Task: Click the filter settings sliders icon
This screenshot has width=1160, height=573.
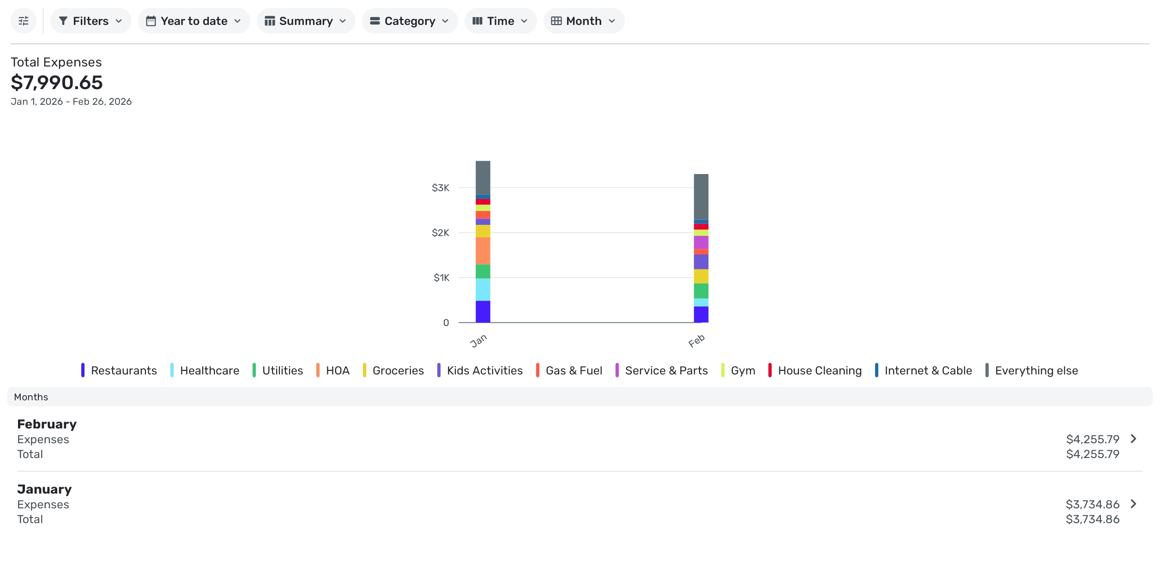Action: (23, 21)
